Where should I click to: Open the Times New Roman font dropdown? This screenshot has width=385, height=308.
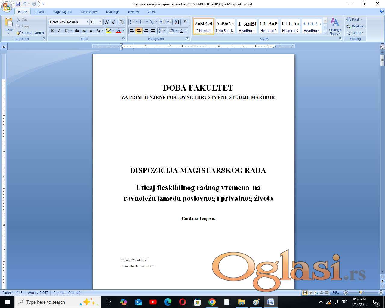point(87,22)
